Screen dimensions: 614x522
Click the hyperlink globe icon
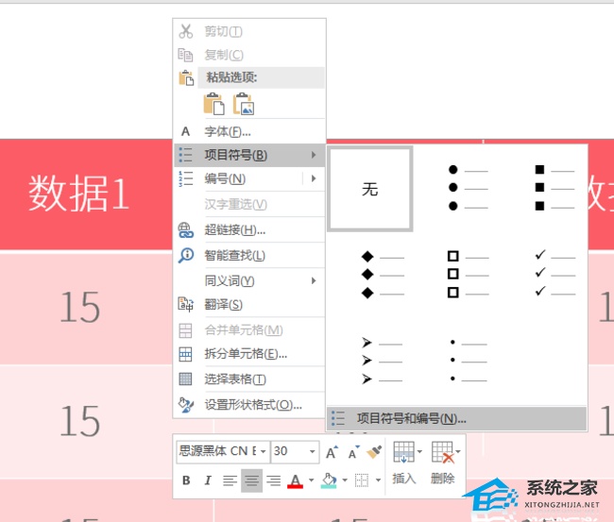[185, 230]
